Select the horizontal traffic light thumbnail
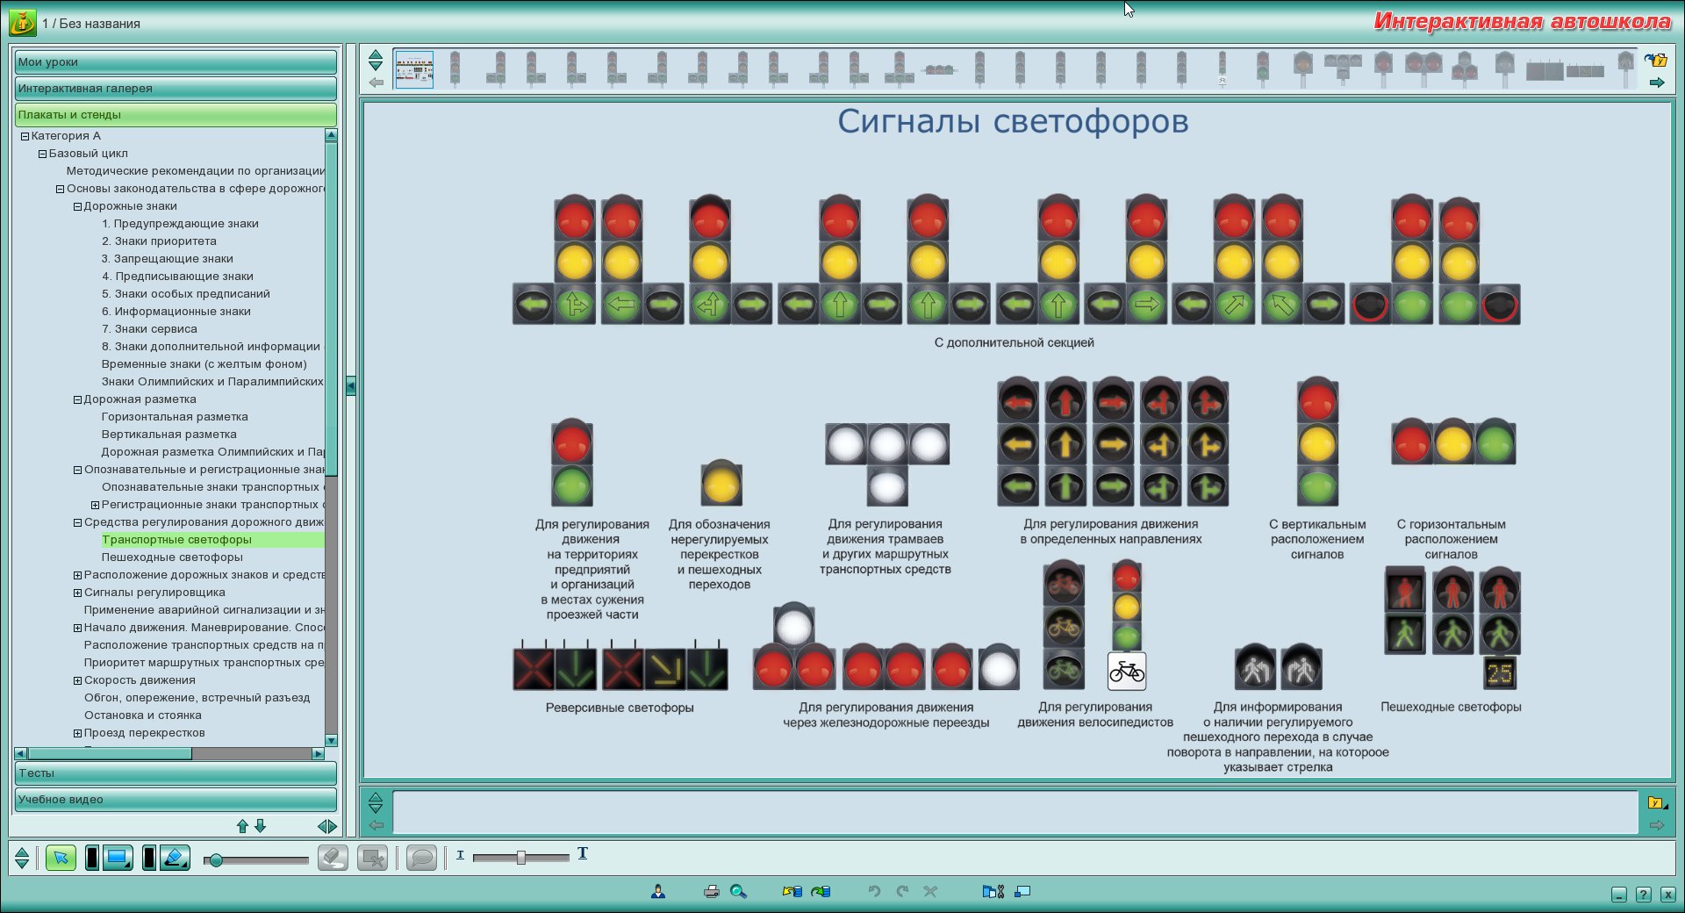This screenshot has height=913, width=1685. point(940,69)
